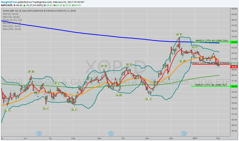
Task: Select the MARCH 17TH 44 LONG CALL annotation
Action: tap(212, 41)
